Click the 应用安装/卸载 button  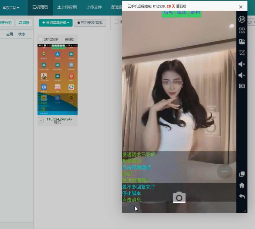pyautogui.click(x=90, y=23)
